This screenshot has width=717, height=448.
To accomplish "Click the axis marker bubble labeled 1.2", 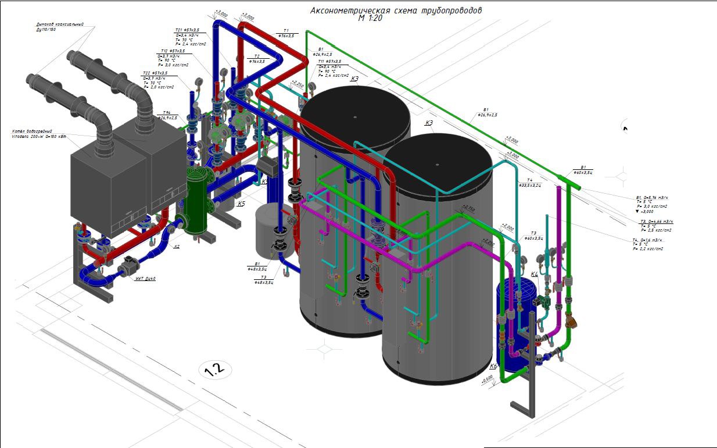I will 215,369.
